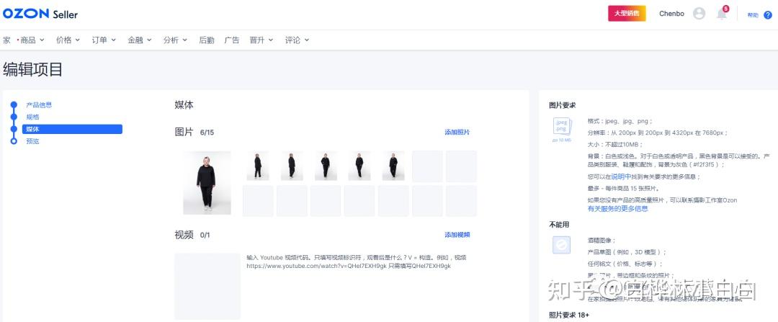Expand the 分析 menu
Viewport: 778px width, 322px height.
[175, 40]
